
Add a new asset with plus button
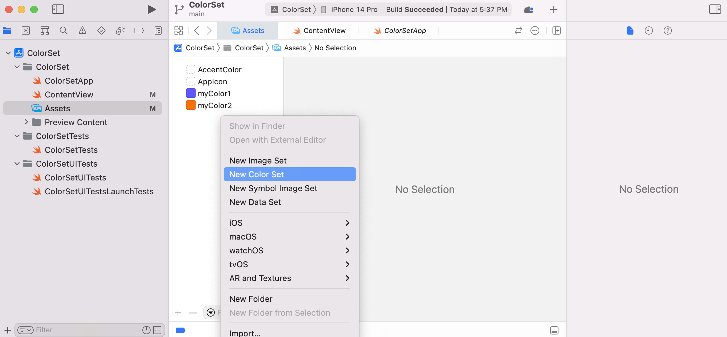coord(178,313)
